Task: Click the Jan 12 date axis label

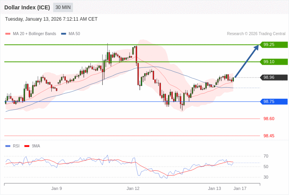Action: pos(133,188)
